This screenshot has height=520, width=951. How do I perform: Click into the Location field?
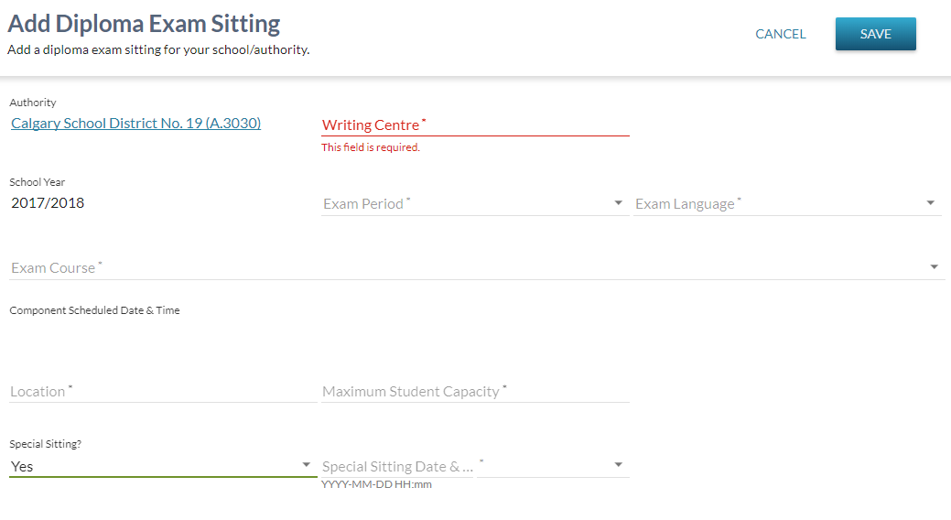click(x=163, y=392)
